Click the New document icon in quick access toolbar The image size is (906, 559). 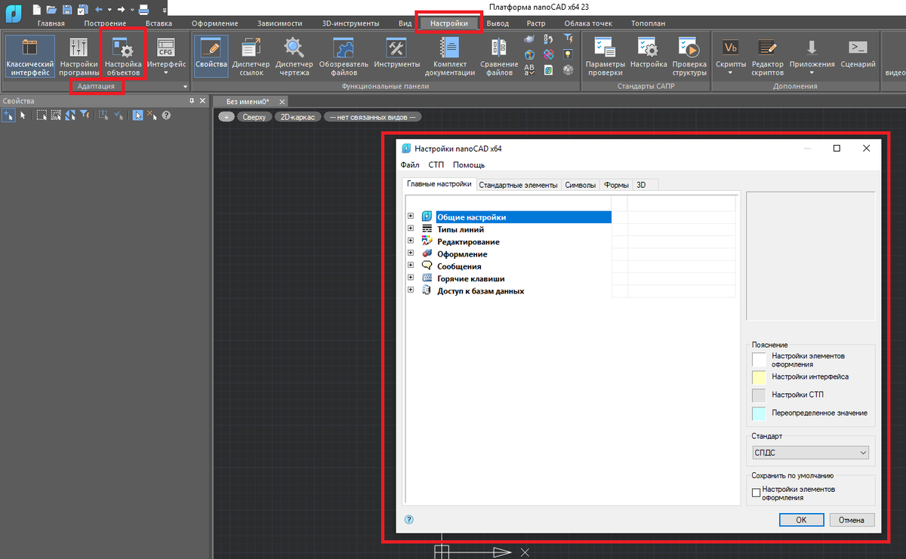37,9
